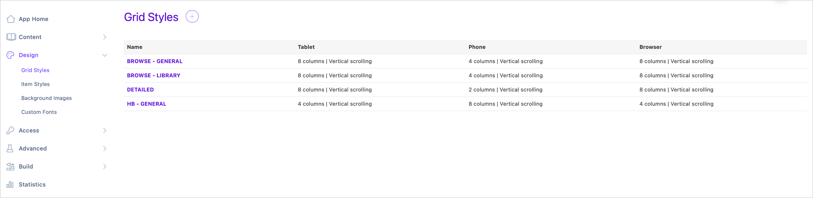Open the Item Styles submenu entry
813x198 pixels.
point(35,84)
